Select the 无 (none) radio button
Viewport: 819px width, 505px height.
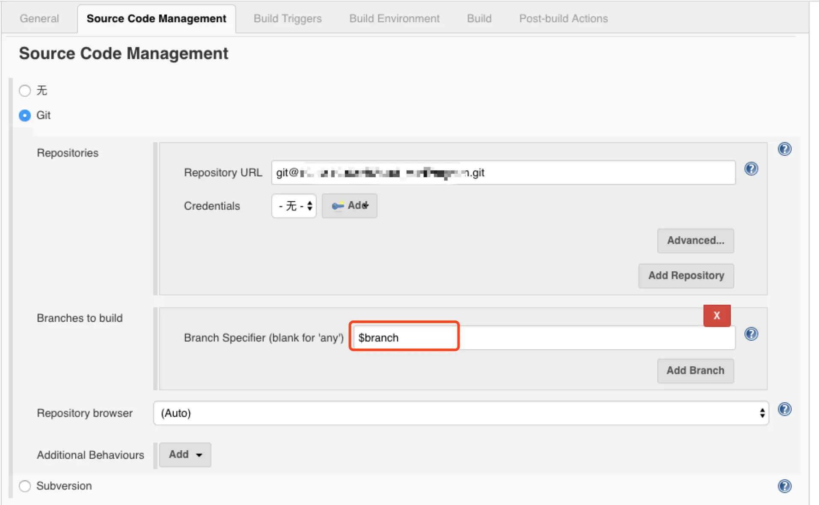coord(25,90)
